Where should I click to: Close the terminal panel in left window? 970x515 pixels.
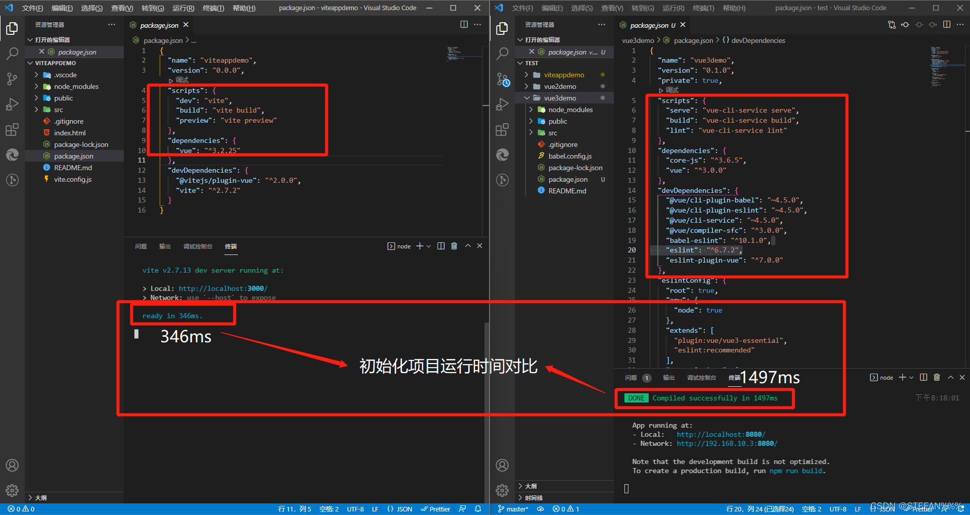point(480,246)
